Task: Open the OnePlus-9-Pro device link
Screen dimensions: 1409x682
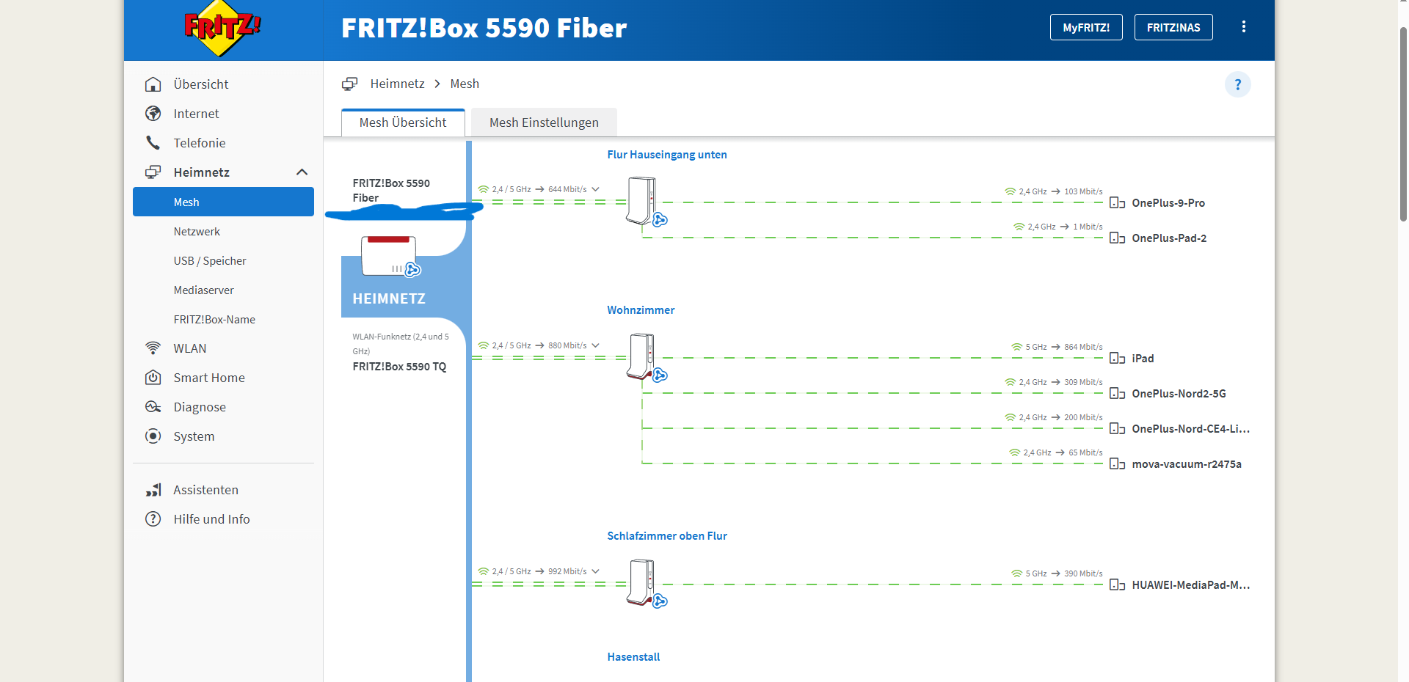Action: (1168, 203)
